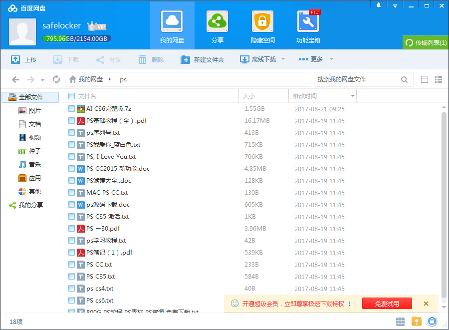This screenshot has width=449, height=330.
Task: Open the 修改时间 sort dropdown arrow
Action: click(353, 96)
